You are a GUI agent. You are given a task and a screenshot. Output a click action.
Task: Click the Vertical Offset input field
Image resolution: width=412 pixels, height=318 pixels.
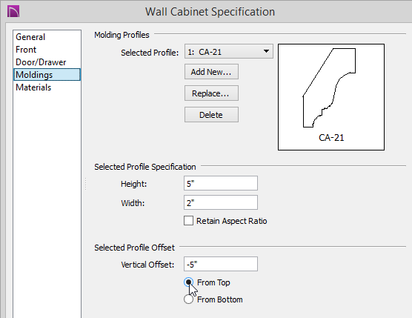tap(221, 264)
